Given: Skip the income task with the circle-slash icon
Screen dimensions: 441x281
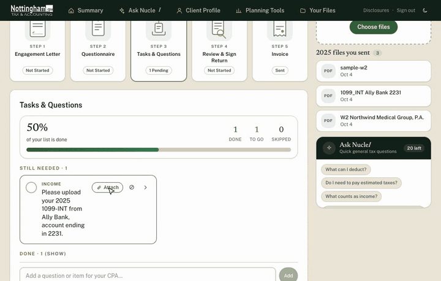Looking at the screenshot, I should pyautogui.click(x=132, y=187).
